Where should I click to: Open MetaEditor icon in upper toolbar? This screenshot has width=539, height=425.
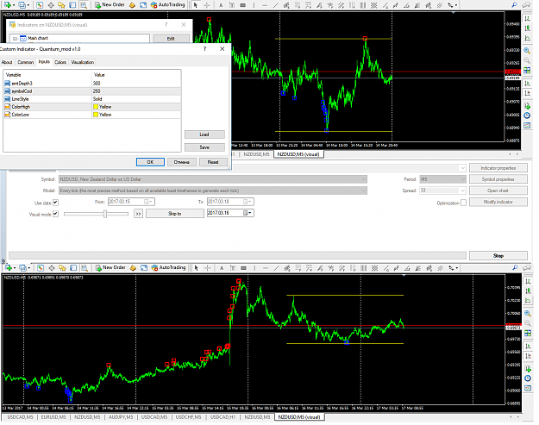(132, 5)
